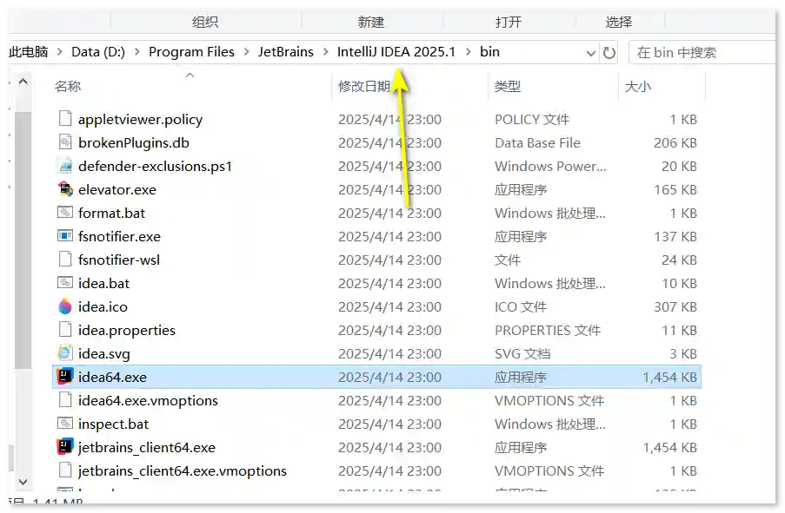This screenshot has width=785, height=513.
Task: Click the fsnotifier.exe program icon
Action: [65, 236]
